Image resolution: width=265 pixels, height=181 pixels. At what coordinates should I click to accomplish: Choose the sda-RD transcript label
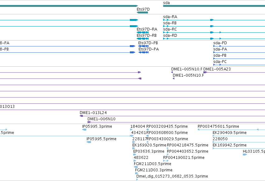(x=170, y=36)
